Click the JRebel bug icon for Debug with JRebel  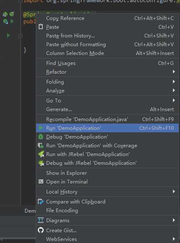click(41, 163)
